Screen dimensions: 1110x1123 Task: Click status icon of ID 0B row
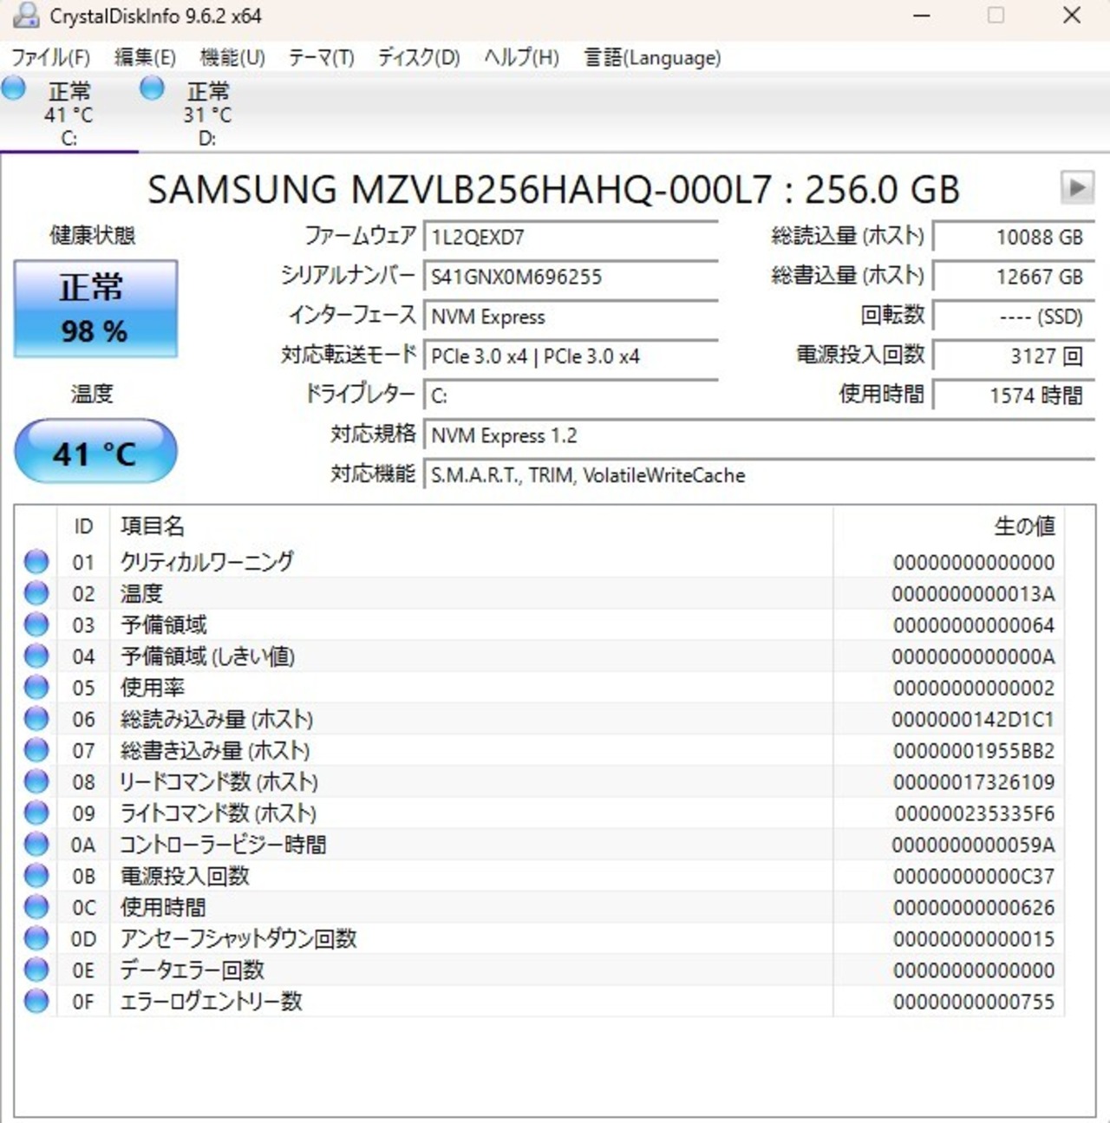click(36, 875)
